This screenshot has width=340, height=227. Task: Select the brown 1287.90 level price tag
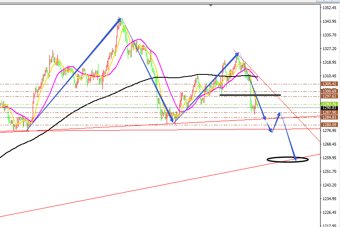click(x=329, y=112)
